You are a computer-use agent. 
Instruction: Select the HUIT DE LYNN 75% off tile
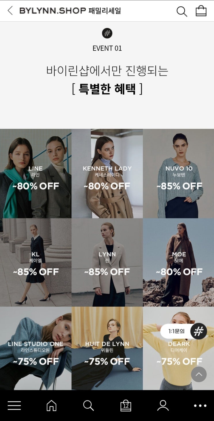pos(107,348)
